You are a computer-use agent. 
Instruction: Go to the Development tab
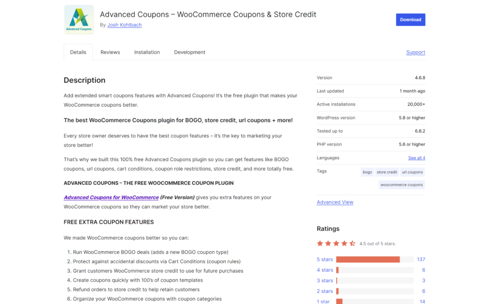[x=190, y=52]
